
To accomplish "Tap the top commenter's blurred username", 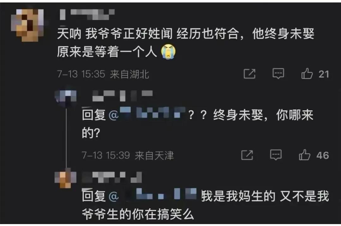I will [x=87, y=15].
